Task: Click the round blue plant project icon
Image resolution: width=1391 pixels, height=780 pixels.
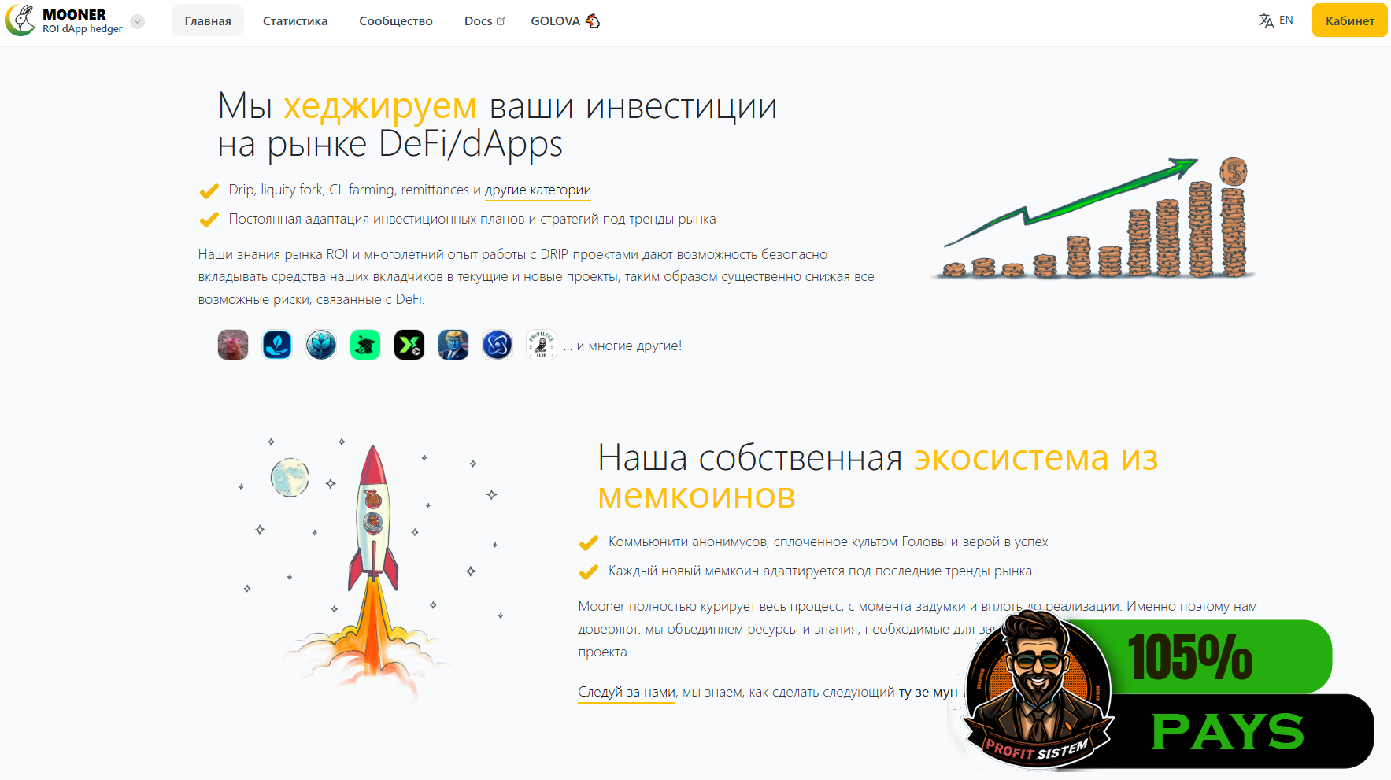Action: click(321, 345)
